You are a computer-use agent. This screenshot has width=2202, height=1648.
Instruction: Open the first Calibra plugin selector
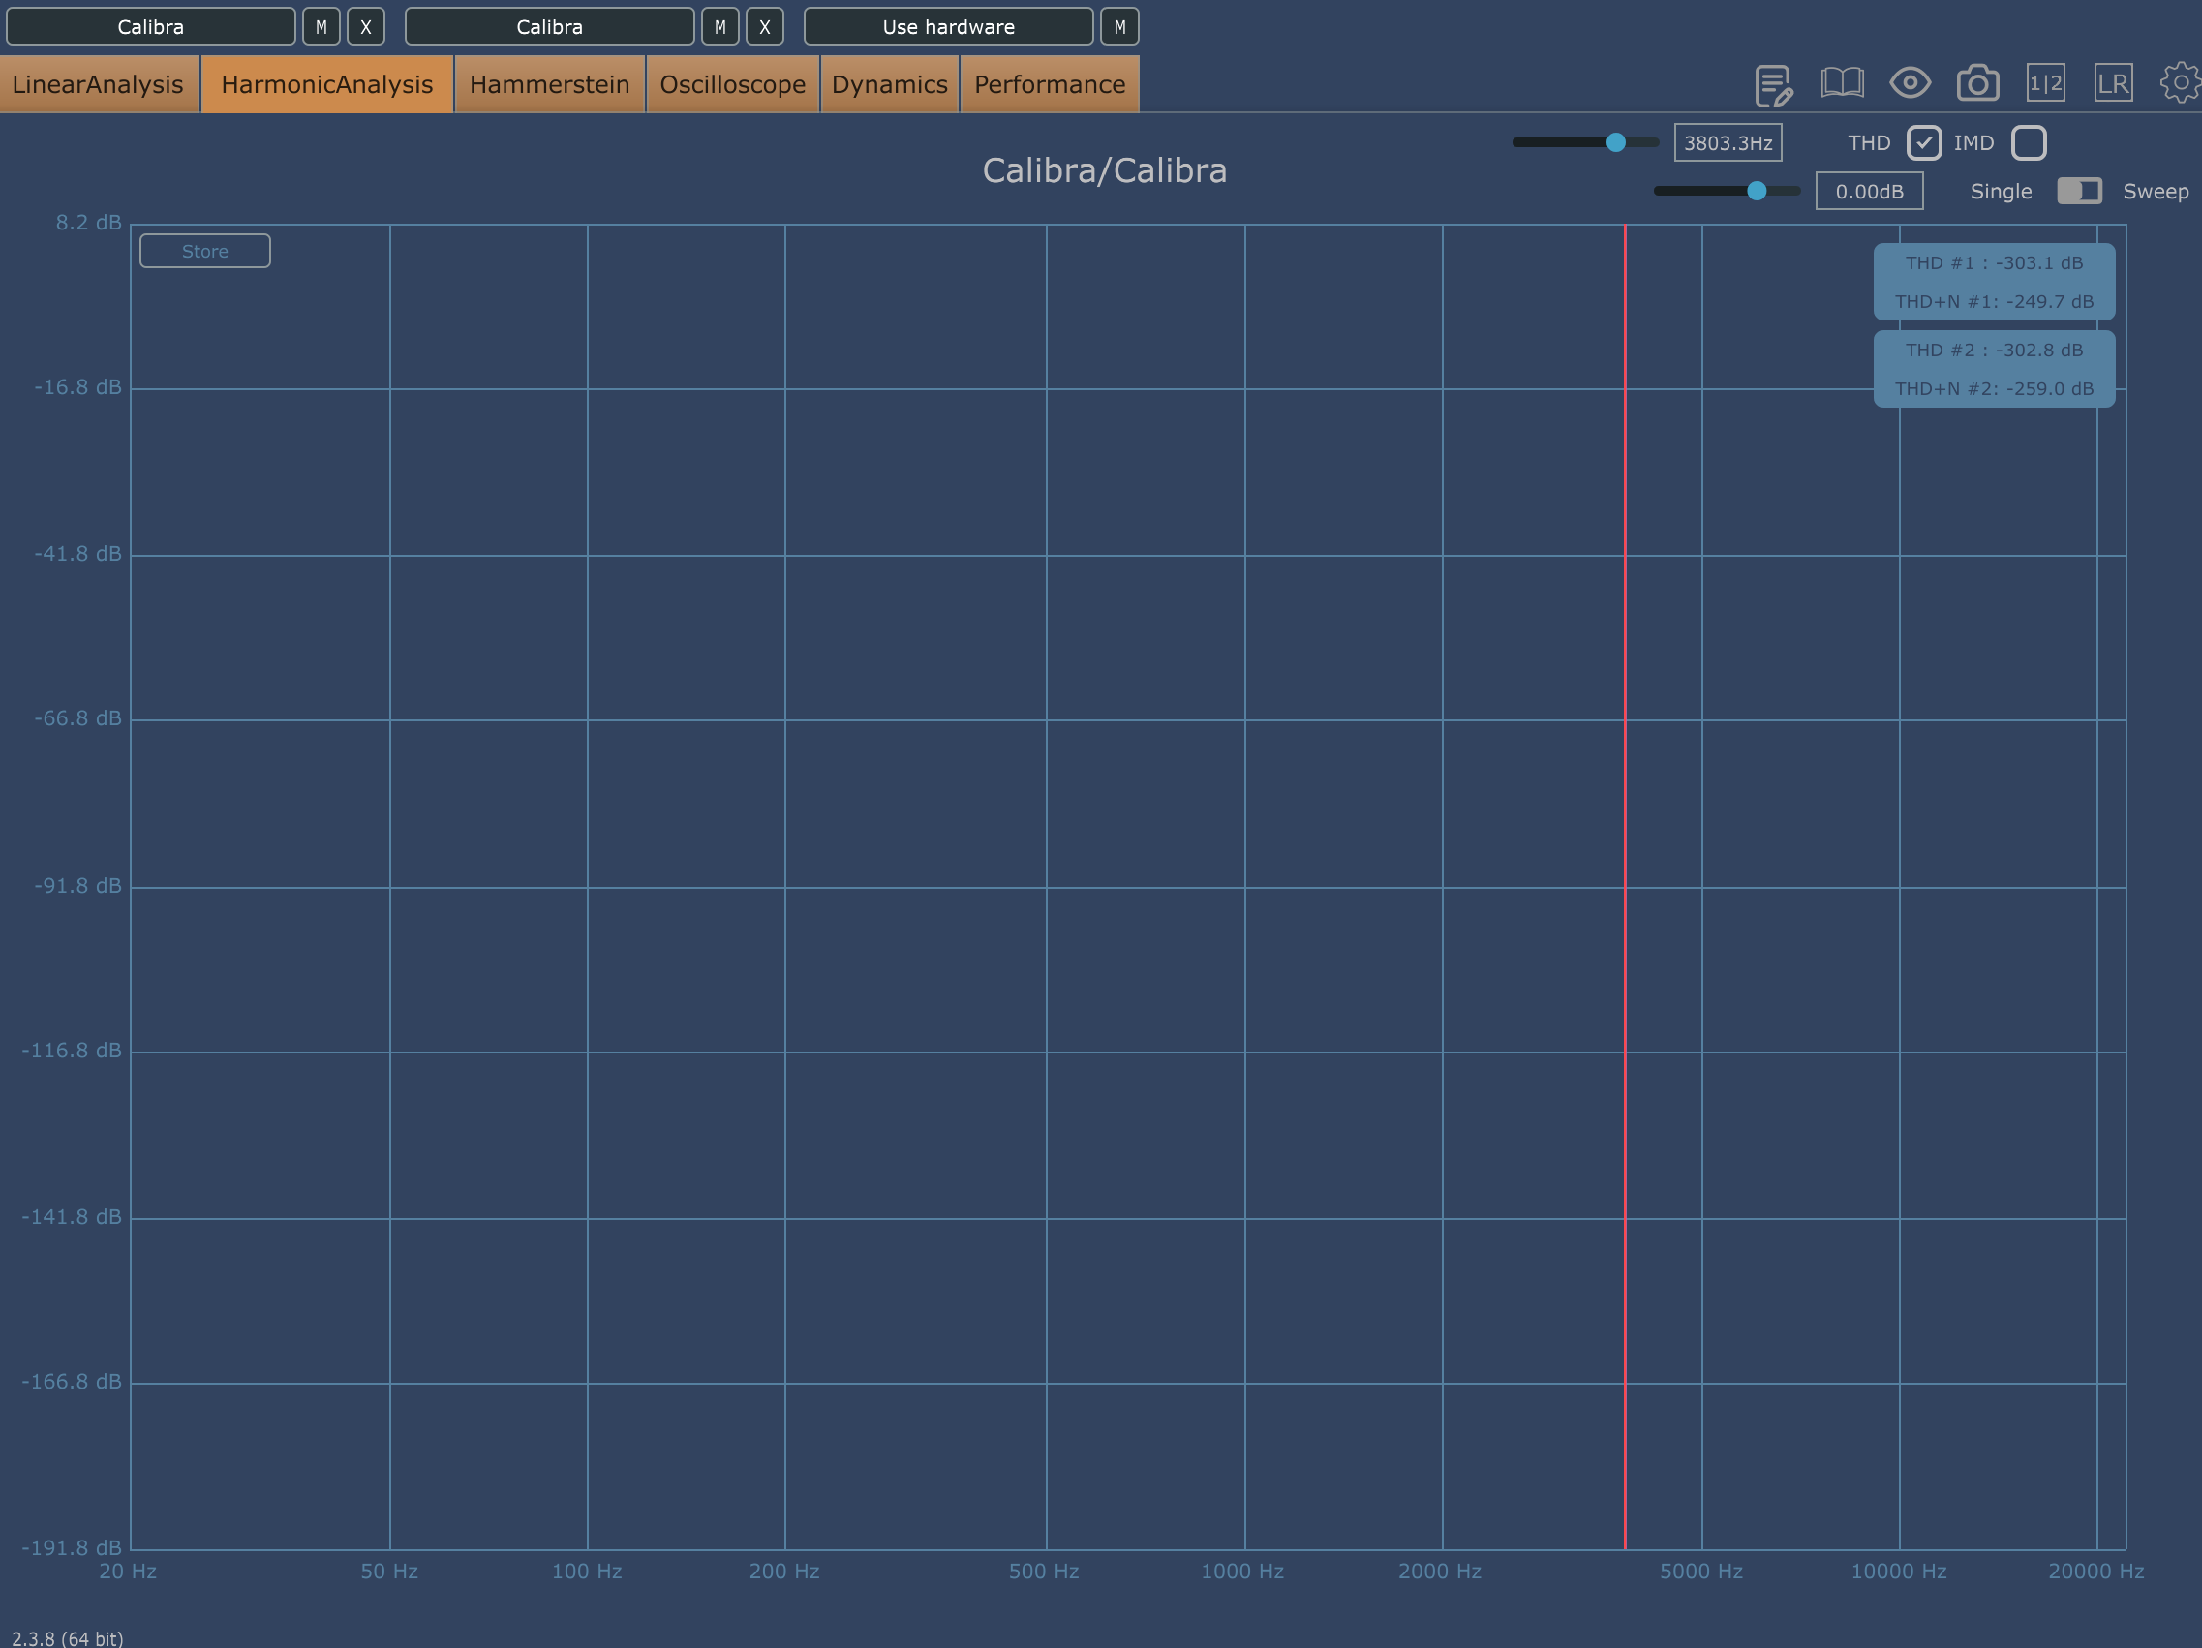coord(151,27)
